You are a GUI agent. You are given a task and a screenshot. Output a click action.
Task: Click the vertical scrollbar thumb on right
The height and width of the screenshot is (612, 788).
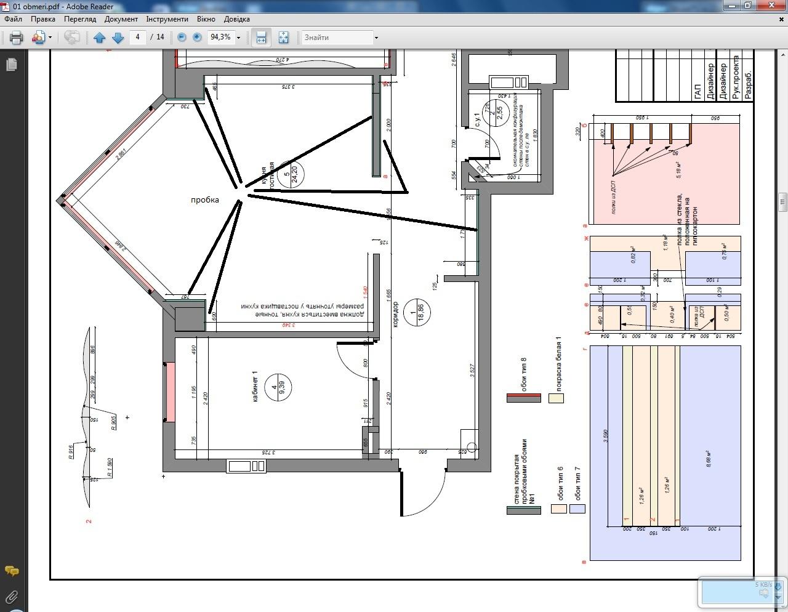click(x=782, y=202)
